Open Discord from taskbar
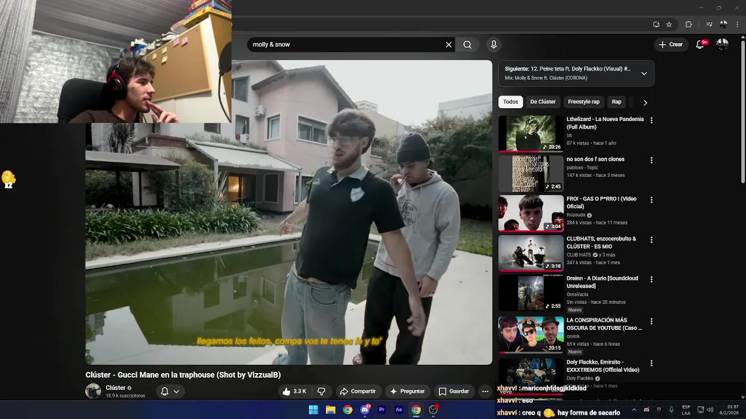This screenshot has height=419, width=746. click(x=365, y=410)
